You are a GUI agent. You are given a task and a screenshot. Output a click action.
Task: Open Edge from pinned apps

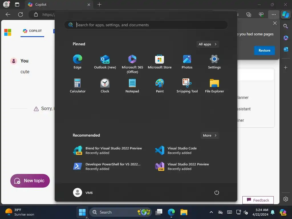coord(78,62)
